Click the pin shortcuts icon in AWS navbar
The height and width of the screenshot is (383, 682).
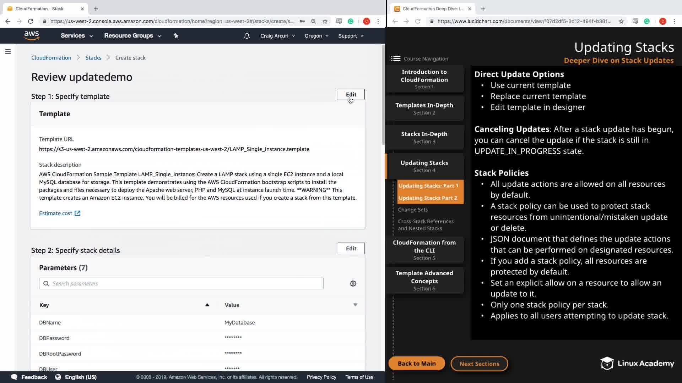(176, 36)
